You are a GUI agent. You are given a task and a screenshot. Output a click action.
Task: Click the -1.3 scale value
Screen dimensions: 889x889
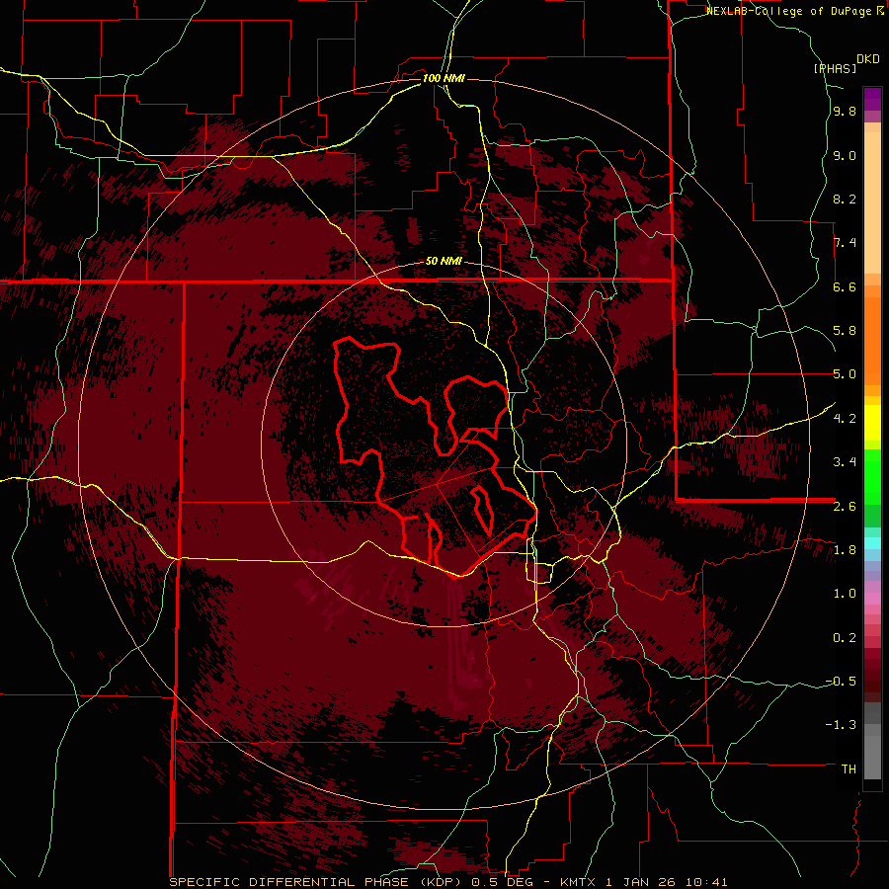point(842,725)
